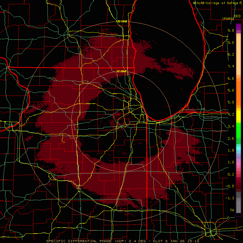
Task: Click the 8.2 scale value
Action: coord(231,54)
